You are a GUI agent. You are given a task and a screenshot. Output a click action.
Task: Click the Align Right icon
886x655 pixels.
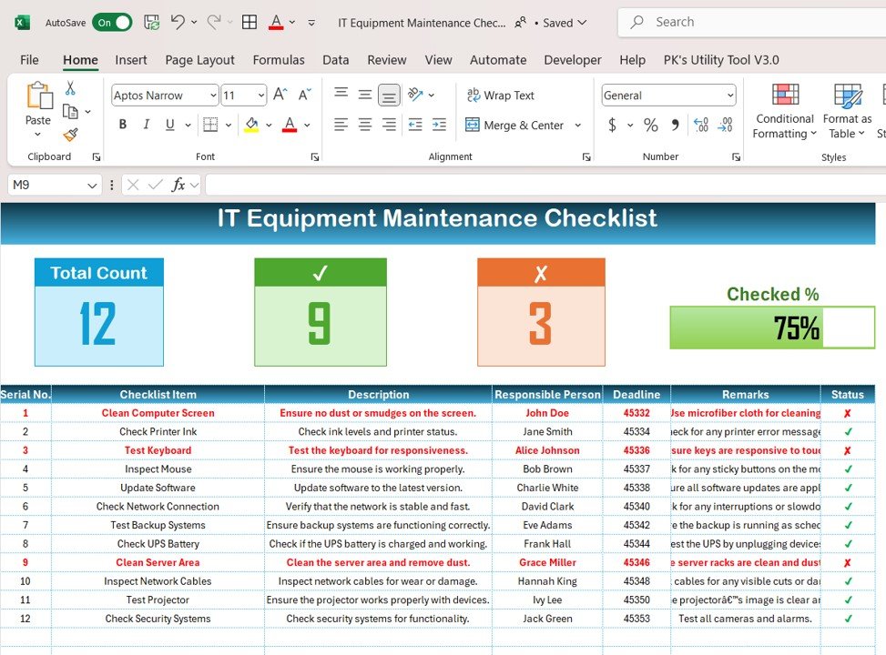point(390,125)
